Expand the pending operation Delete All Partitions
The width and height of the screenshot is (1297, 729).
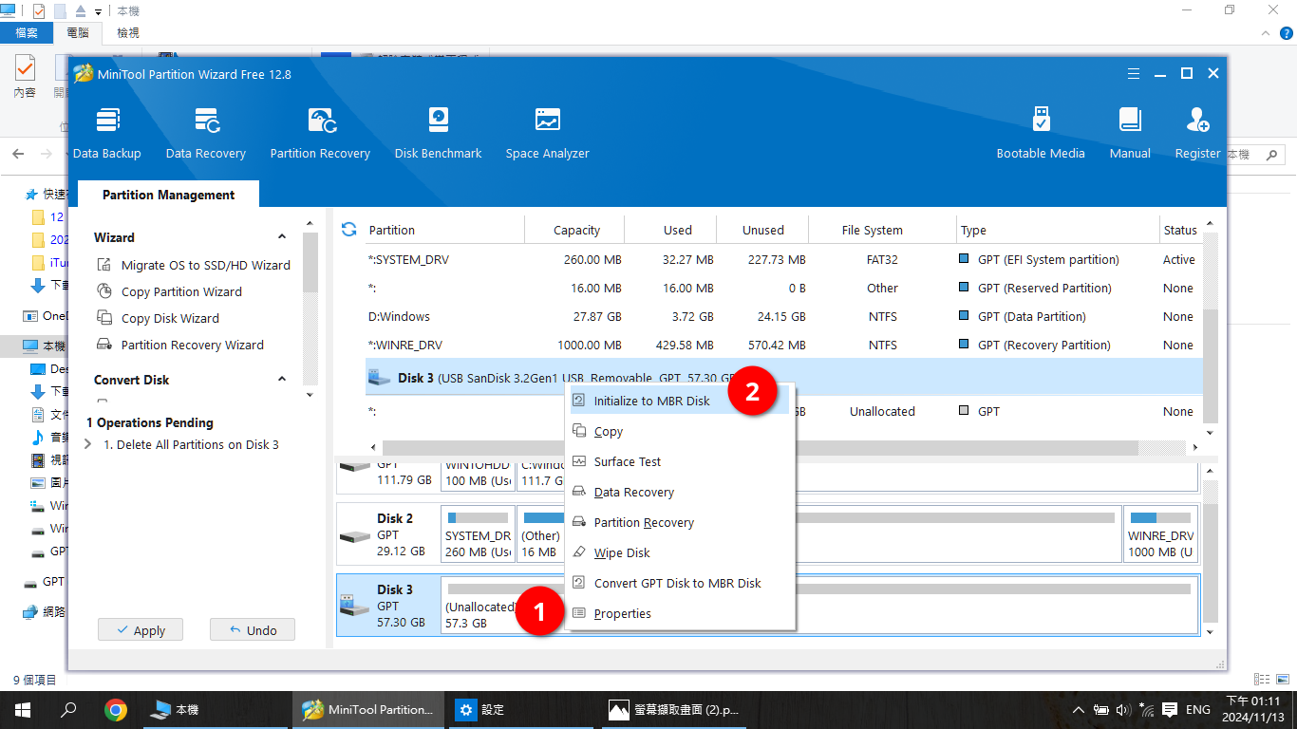88,444
